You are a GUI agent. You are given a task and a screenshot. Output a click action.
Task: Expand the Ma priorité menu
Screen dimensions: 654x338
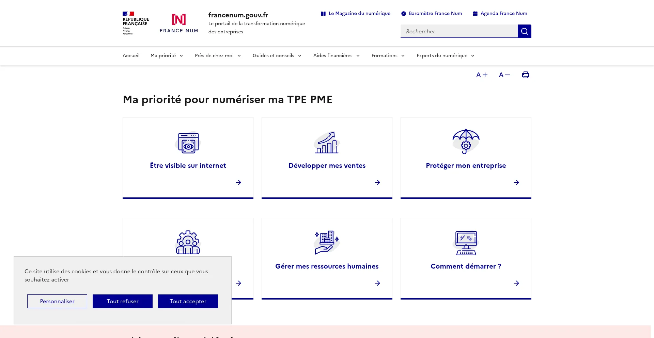pos(167,56)
